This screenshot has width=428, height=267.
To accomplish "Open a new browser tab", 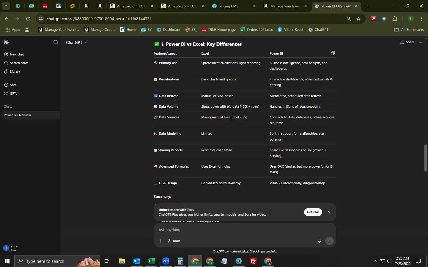I will (367, 6).
